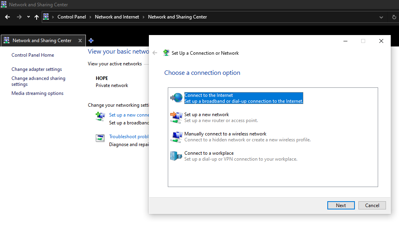Expand the chevron after Network and Internet
This screenshot has height=226, width=399.
click(143, 17)
